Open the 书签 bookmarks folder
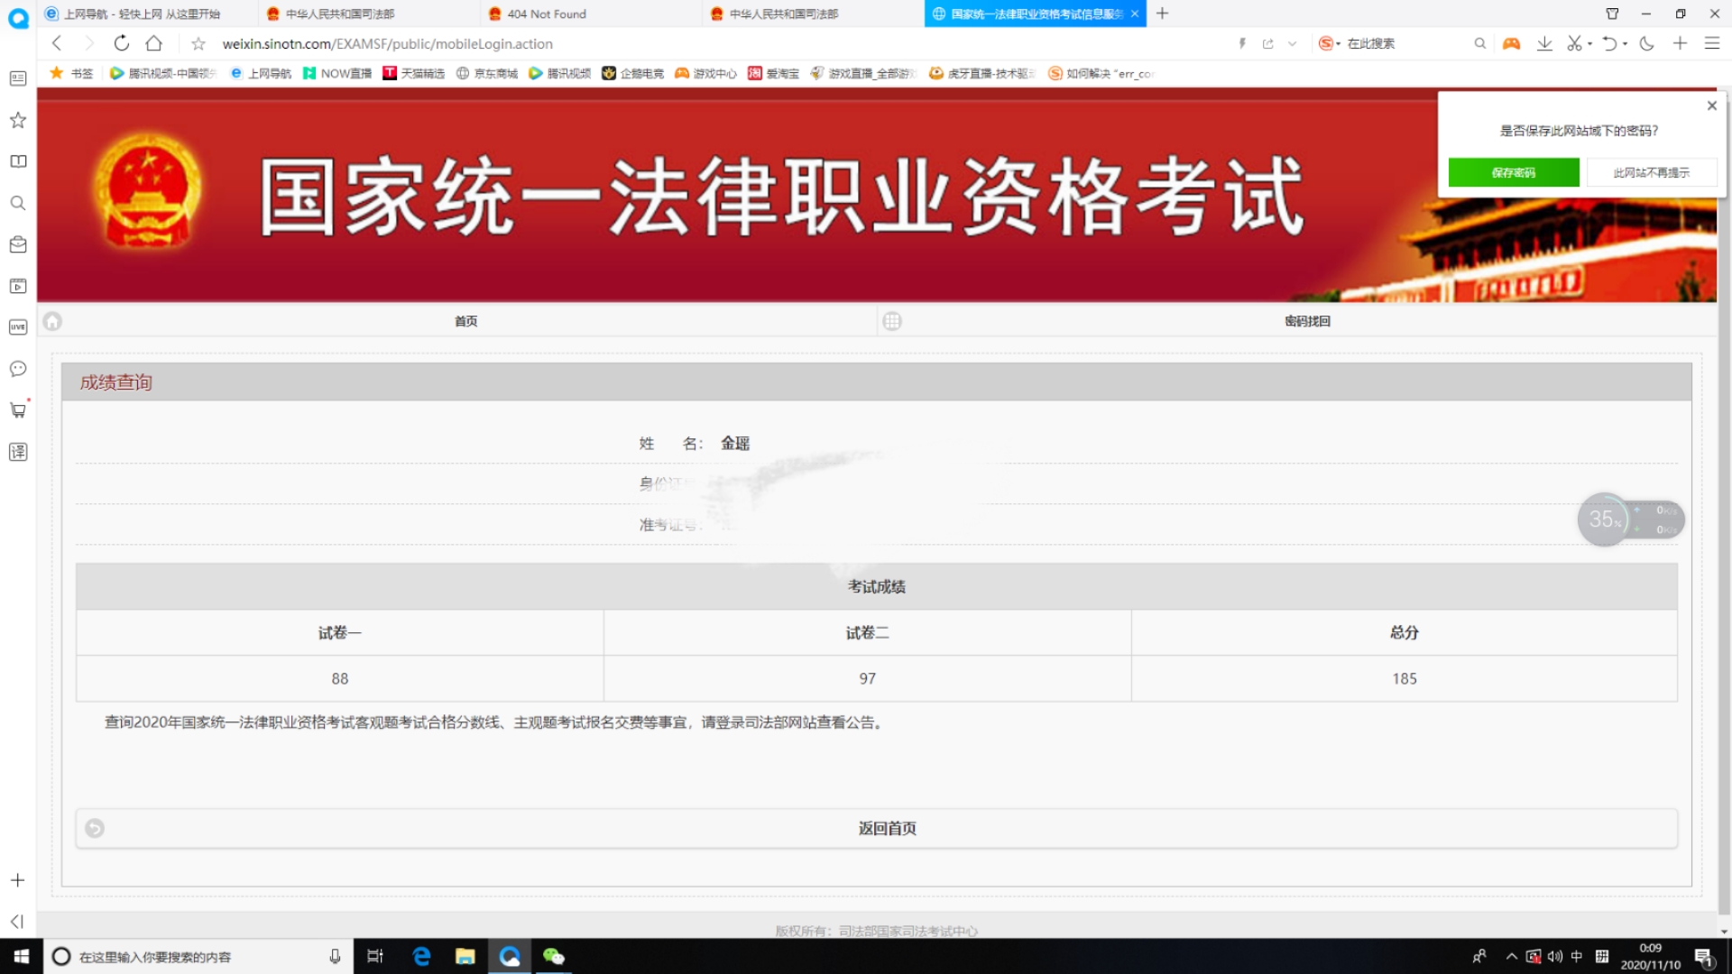 click(x=72, y=73)
